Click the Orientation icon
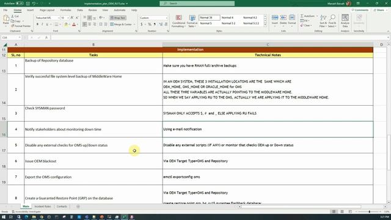The image size is (391, 220). click(x=101, y=18)
